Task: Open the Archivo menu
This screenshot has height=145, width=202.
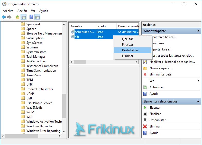Action: click(x=8, y=11)
